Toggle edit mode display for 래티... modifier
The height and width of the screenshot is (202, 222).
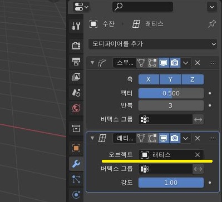coord(152,138)
